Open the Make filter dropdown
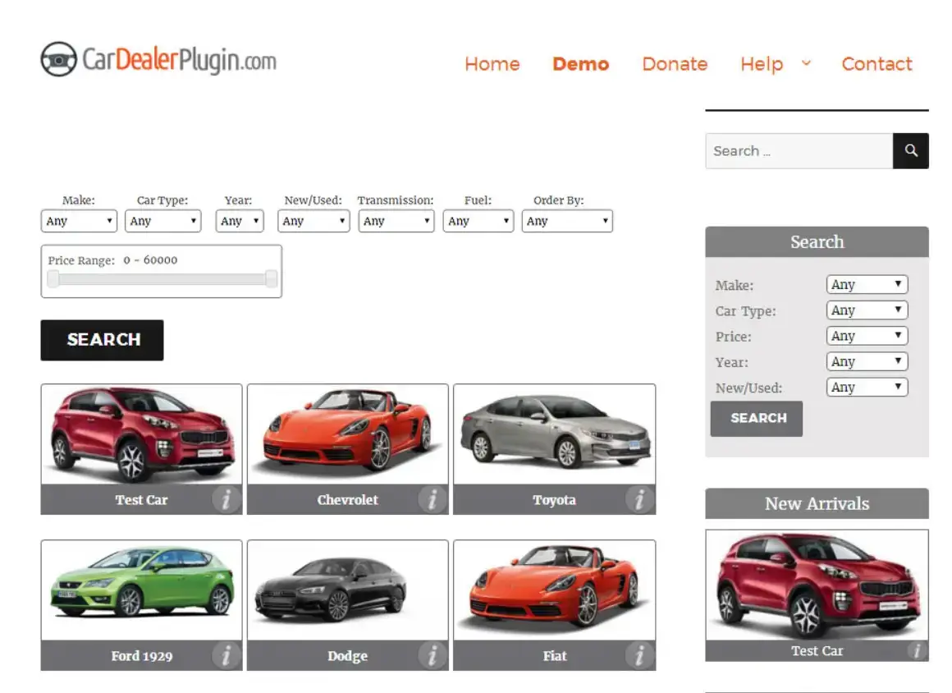This screenshot has height=693, width=952. click(78, 220)
